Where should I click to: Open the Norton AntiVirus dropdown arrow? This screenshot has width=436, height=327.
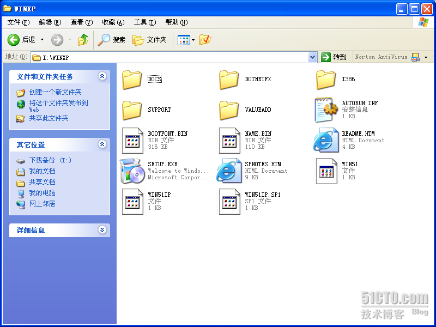pos(426,57)
